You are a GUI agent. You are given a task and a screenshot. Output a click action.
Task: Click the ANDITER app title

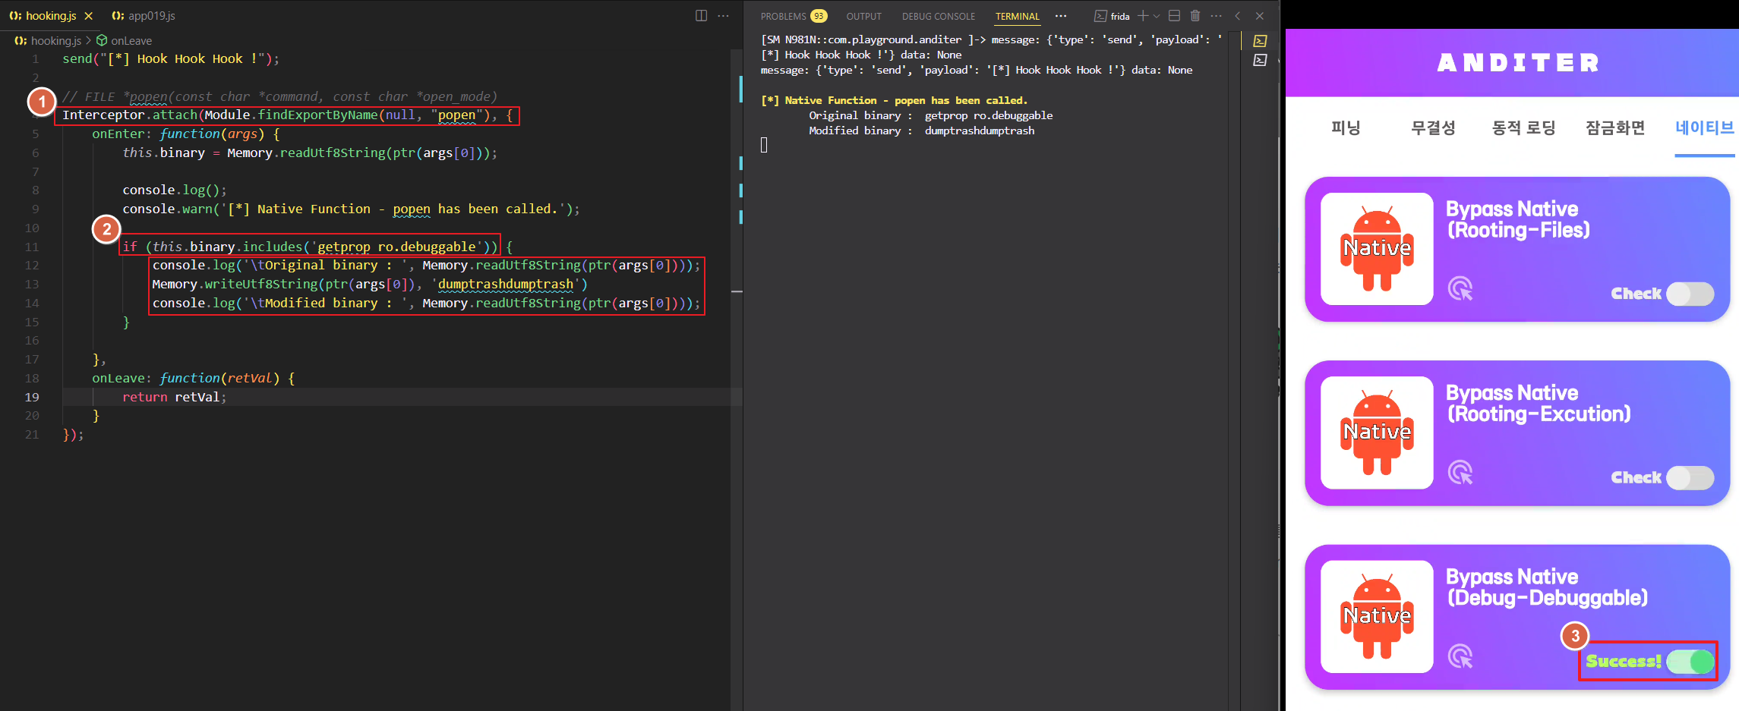[x=1518, y=63]
